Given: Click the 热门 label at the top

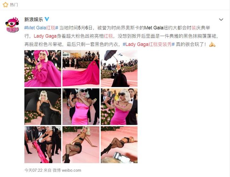Looking at the screenshot, I should coord(14,5).
